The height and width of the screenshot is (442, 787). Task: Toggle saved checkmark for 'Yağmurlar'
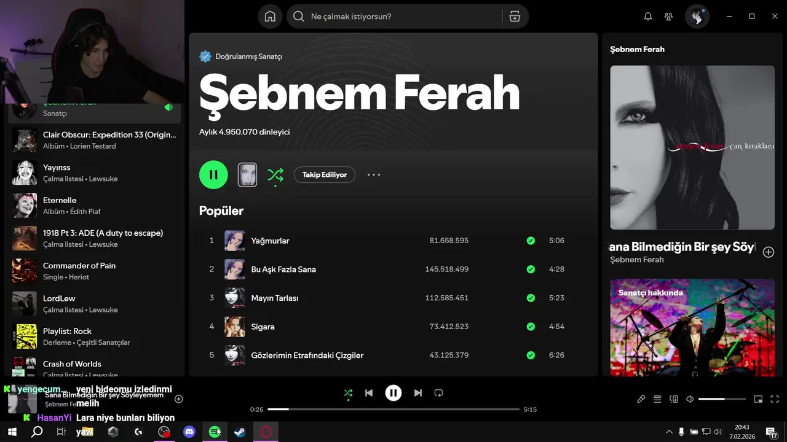coord(531,241)
